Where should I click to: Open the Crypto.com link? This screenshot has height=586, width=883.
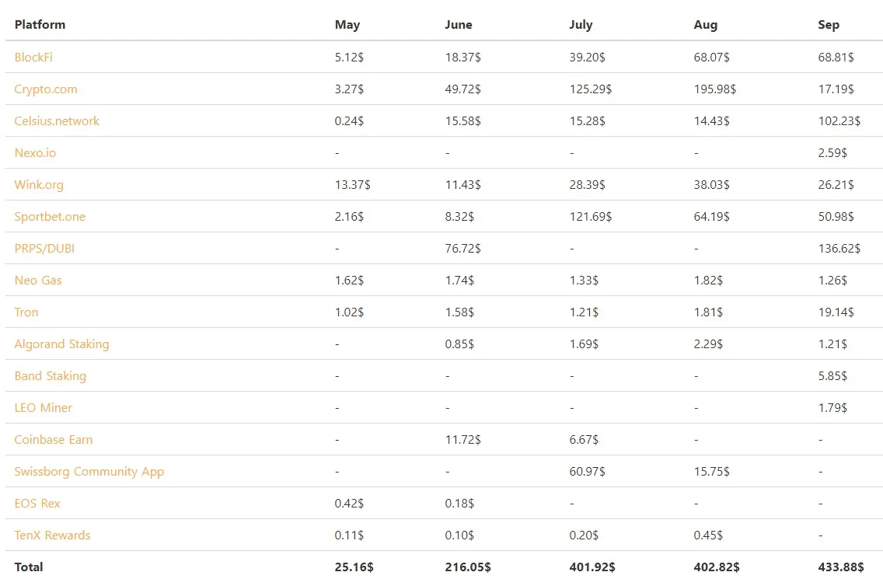point(46,89)
